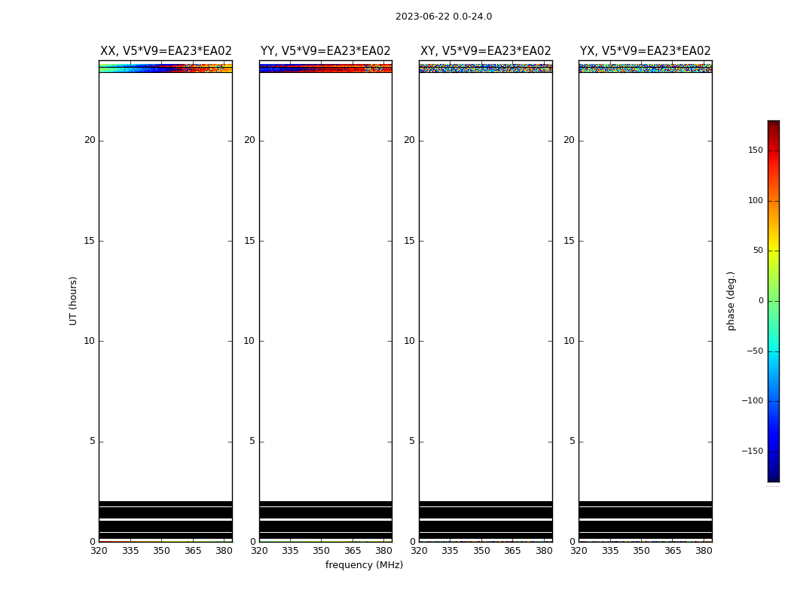Select the 'YY, V5*V9=EA23*EA02' panel title

tap(325, 51)
